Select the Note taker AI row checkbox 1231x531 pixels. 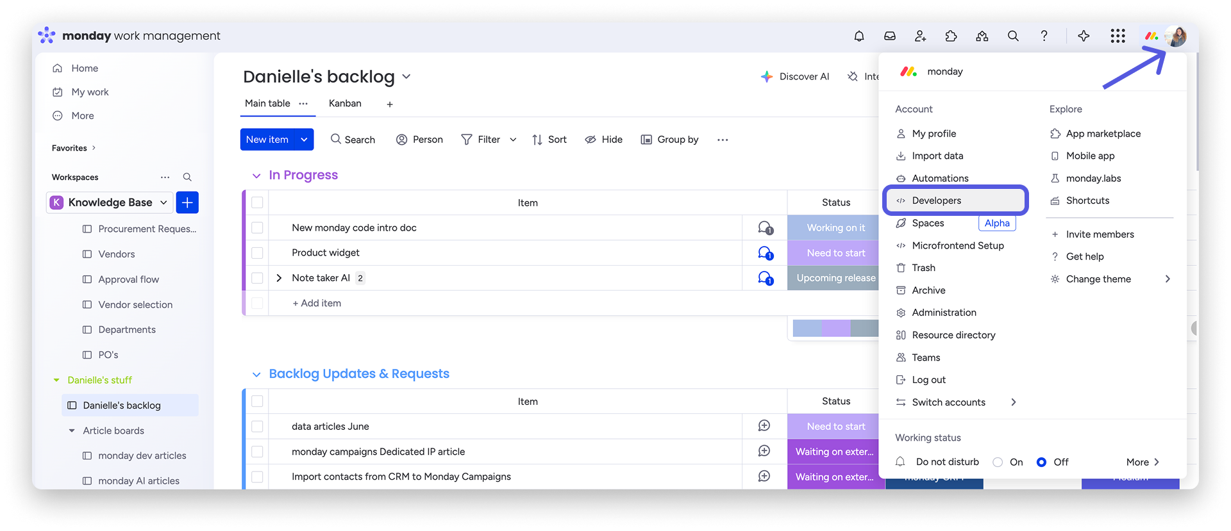point(257,278)
